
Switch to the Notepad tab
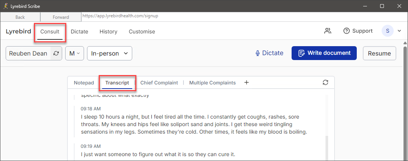[84, 83]
